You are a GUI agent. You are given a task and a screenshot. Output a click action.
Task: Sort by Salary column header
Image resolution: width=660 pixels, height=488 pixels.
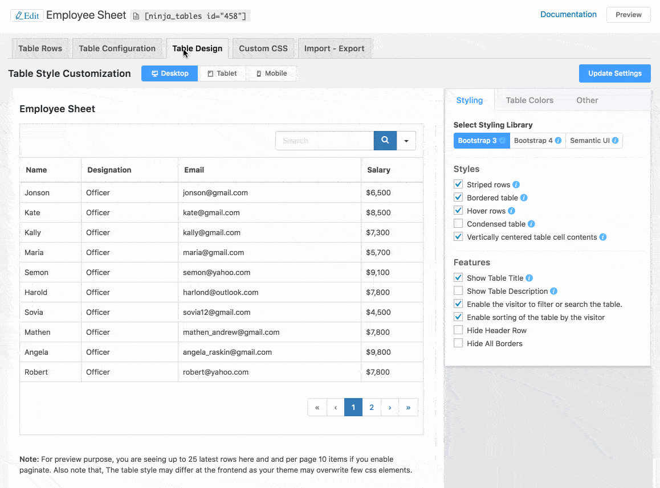pyautogui.click(x=392, y=170)
